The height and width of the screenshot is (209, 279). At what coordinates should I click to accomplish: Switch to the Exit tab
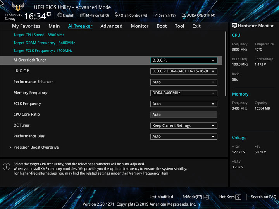[x=196, y=26]
